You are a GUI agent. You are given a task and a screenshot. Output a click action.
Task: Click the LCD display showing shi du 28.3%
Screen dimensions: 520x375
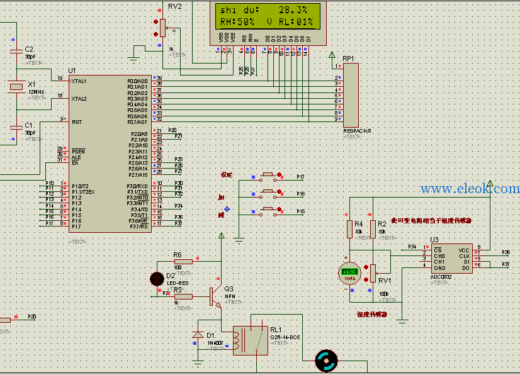click(x=268, y=16)
